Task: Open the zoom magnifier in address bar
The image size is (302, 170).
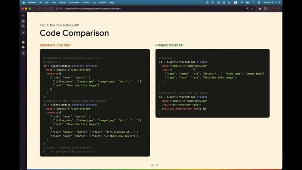Action: pyautogui.click(x=247, y=8)
